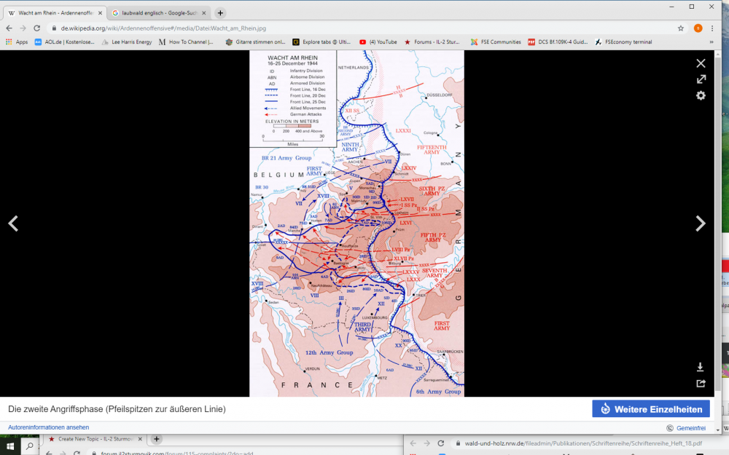729x455 pixels.
Task: Open media viewer settings gear
Action: (701, 95)
